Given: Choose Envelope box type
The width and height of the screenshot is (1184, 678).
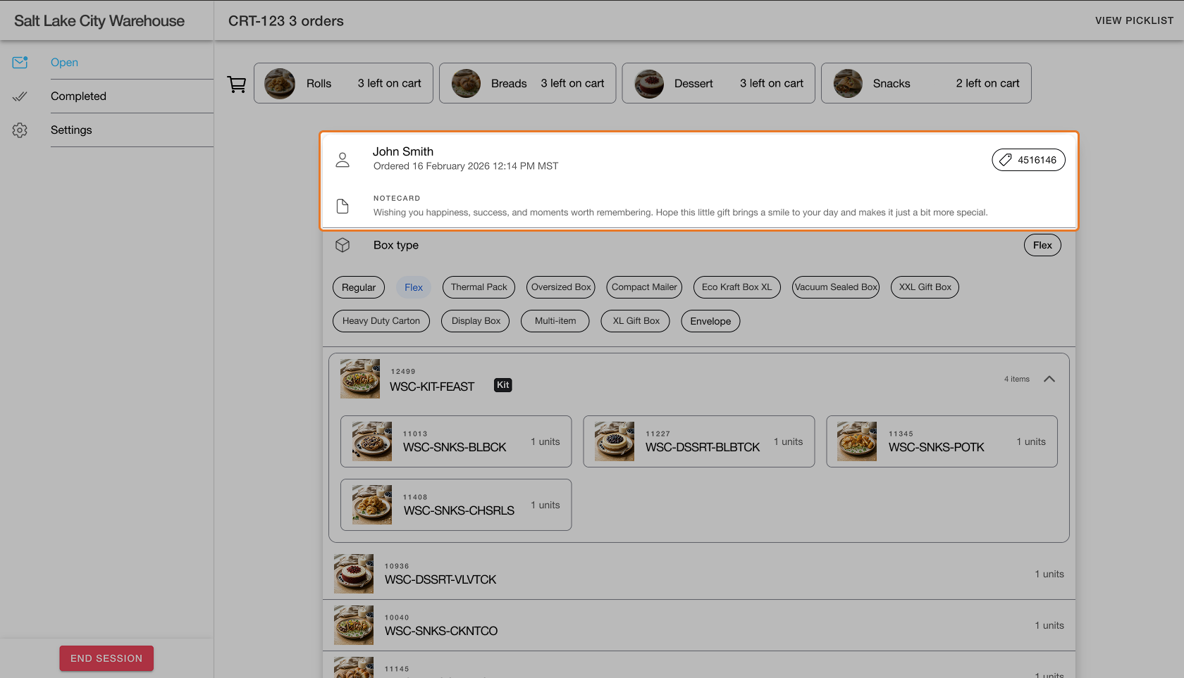Looking at the screenshot, I should pos(710,321).
